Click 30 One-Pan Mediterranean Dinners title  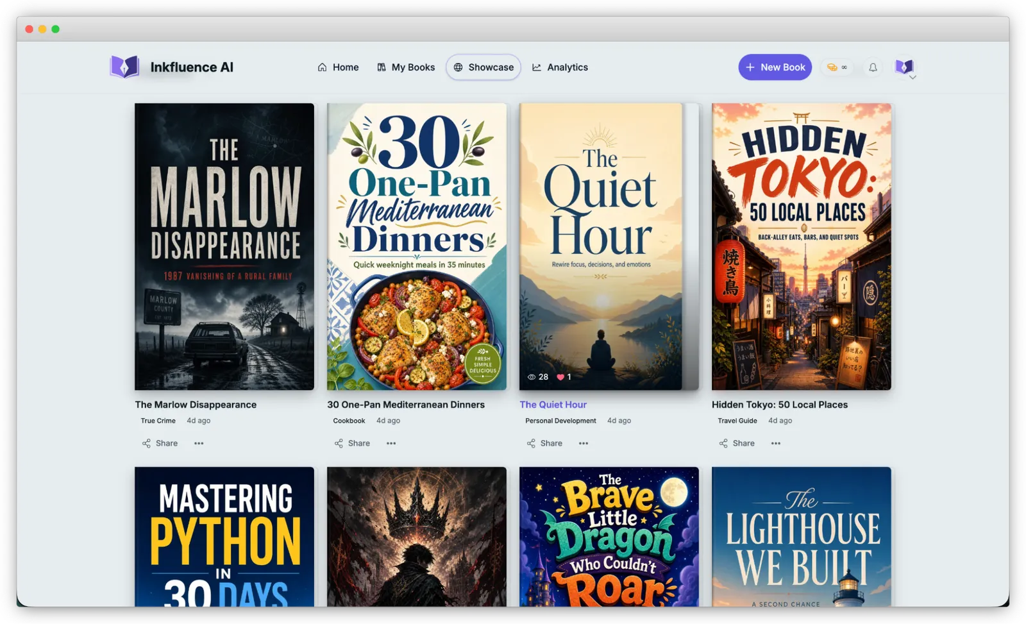pos(406,405)
